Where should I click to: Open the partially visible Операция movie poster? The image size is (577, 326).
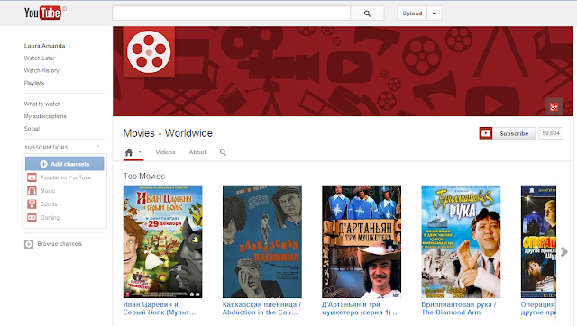538,241
